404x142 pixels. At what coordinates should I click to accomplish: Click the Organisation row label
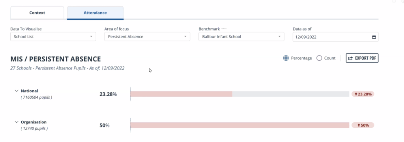tap(34, 122)
